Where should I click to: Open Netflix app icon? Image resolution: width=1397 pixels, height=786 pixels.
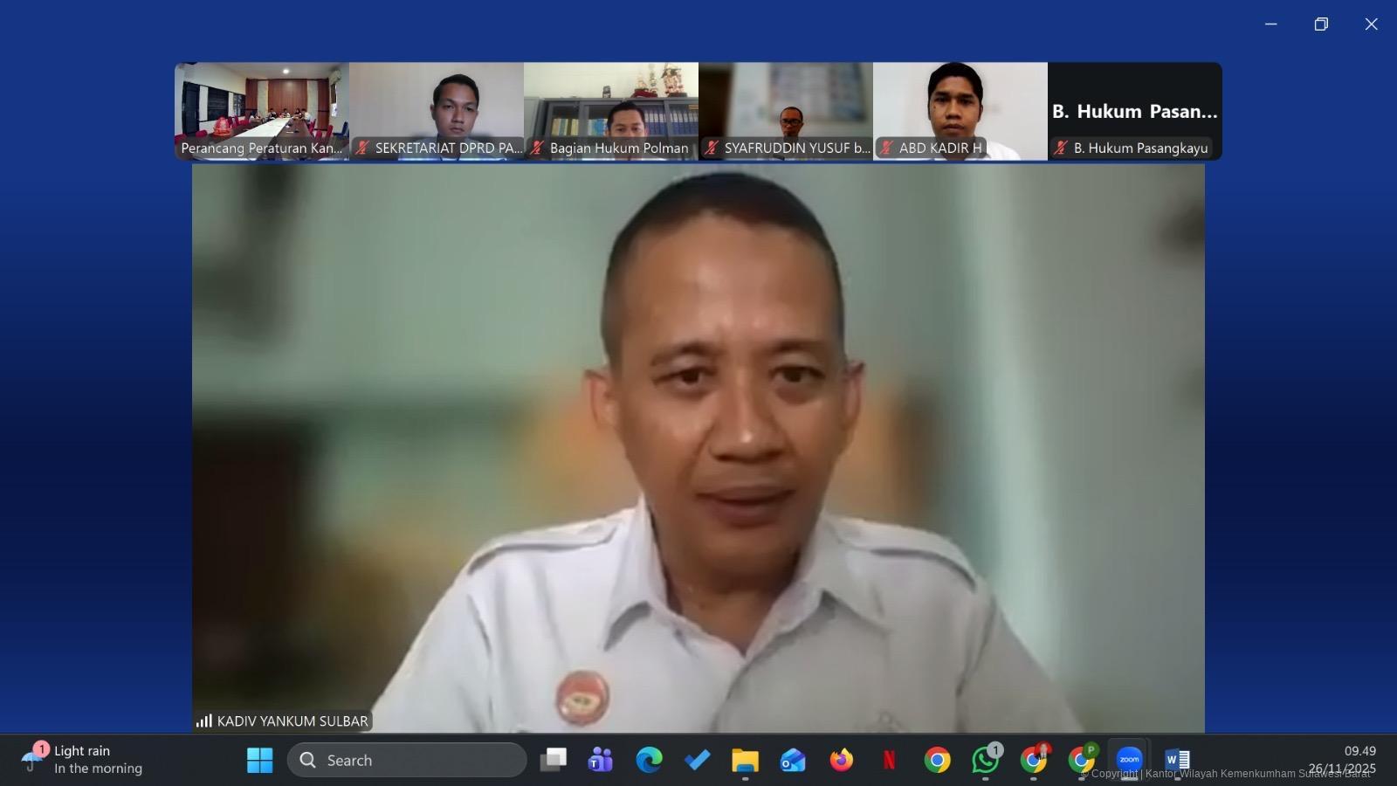[889, 760]
